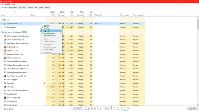Screen dimensions: 199x112
Task: Choose Search online in context menu
Action: tap(51, 50)
